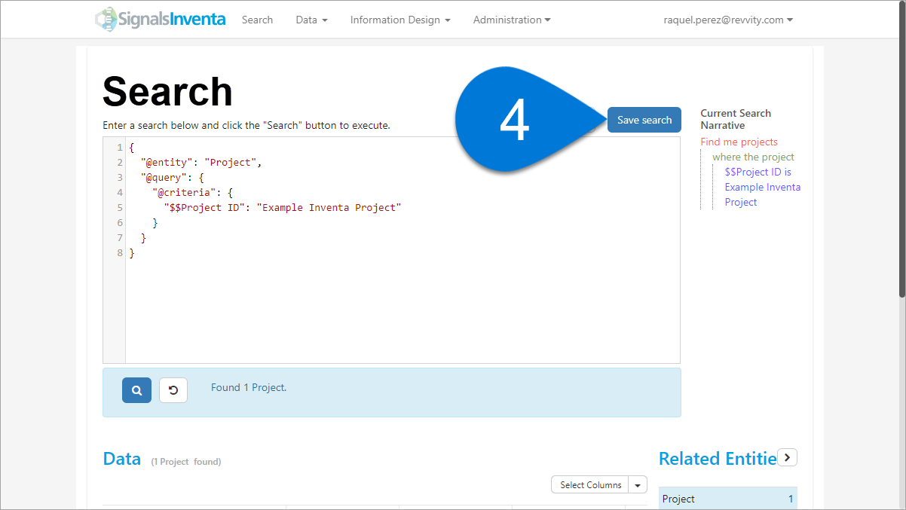Click the Related Entities heading
This screenshot has height=510, width=906.
(x=718, y=458)
